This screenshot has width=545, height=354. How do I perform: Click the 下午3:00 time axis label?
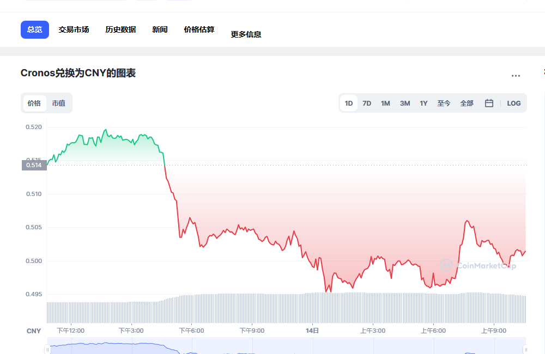click(x=131, y=331)
